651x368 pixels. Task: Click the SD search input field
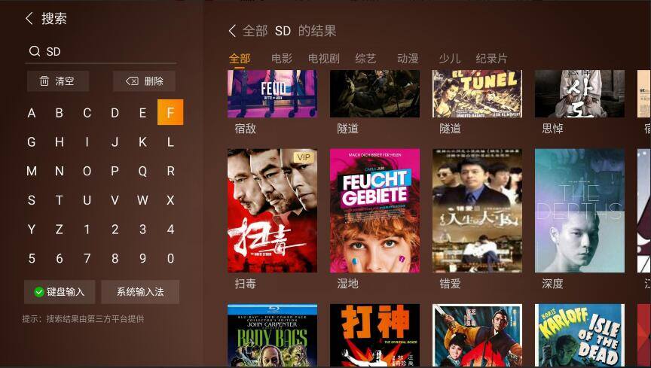[101, 51]
